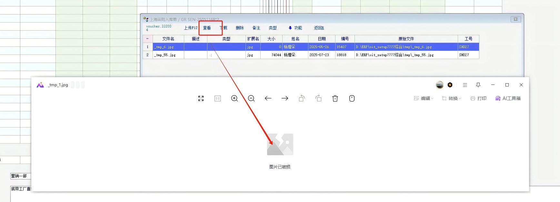Click the fullscreen expand icon

201,98
